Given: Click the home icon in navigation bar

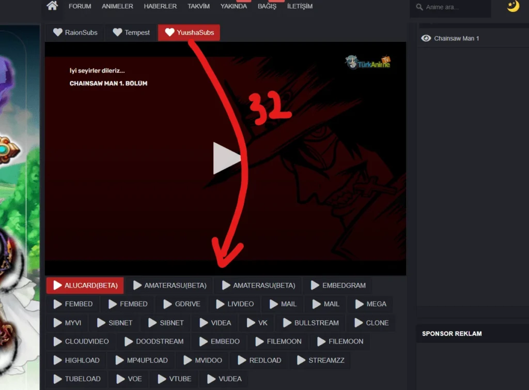Looking at the screenshot, I should click(52, 6).
